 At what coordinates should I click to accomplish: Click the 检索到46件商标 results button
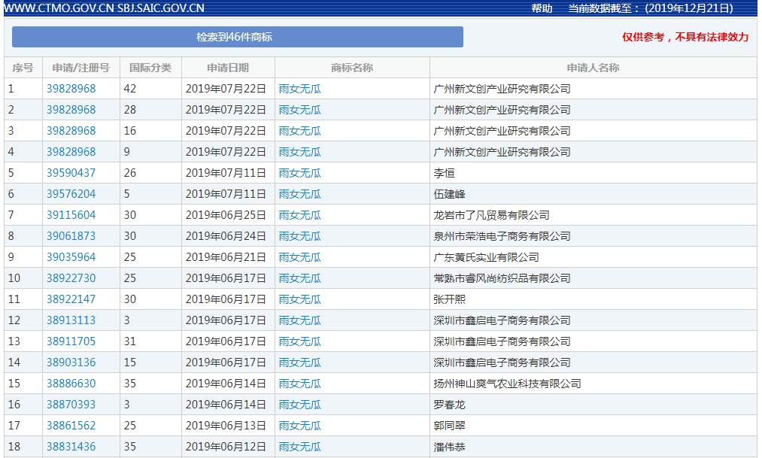[237, 36]
